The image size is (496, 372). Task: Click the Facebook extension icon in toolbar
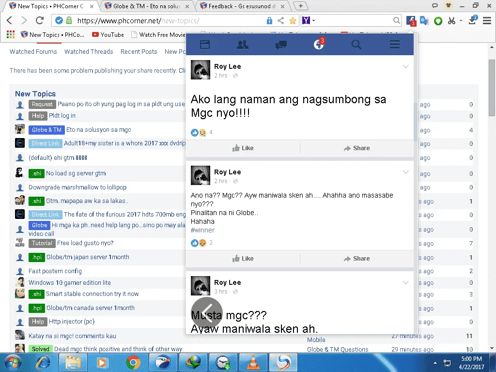(x=411, y=21)
